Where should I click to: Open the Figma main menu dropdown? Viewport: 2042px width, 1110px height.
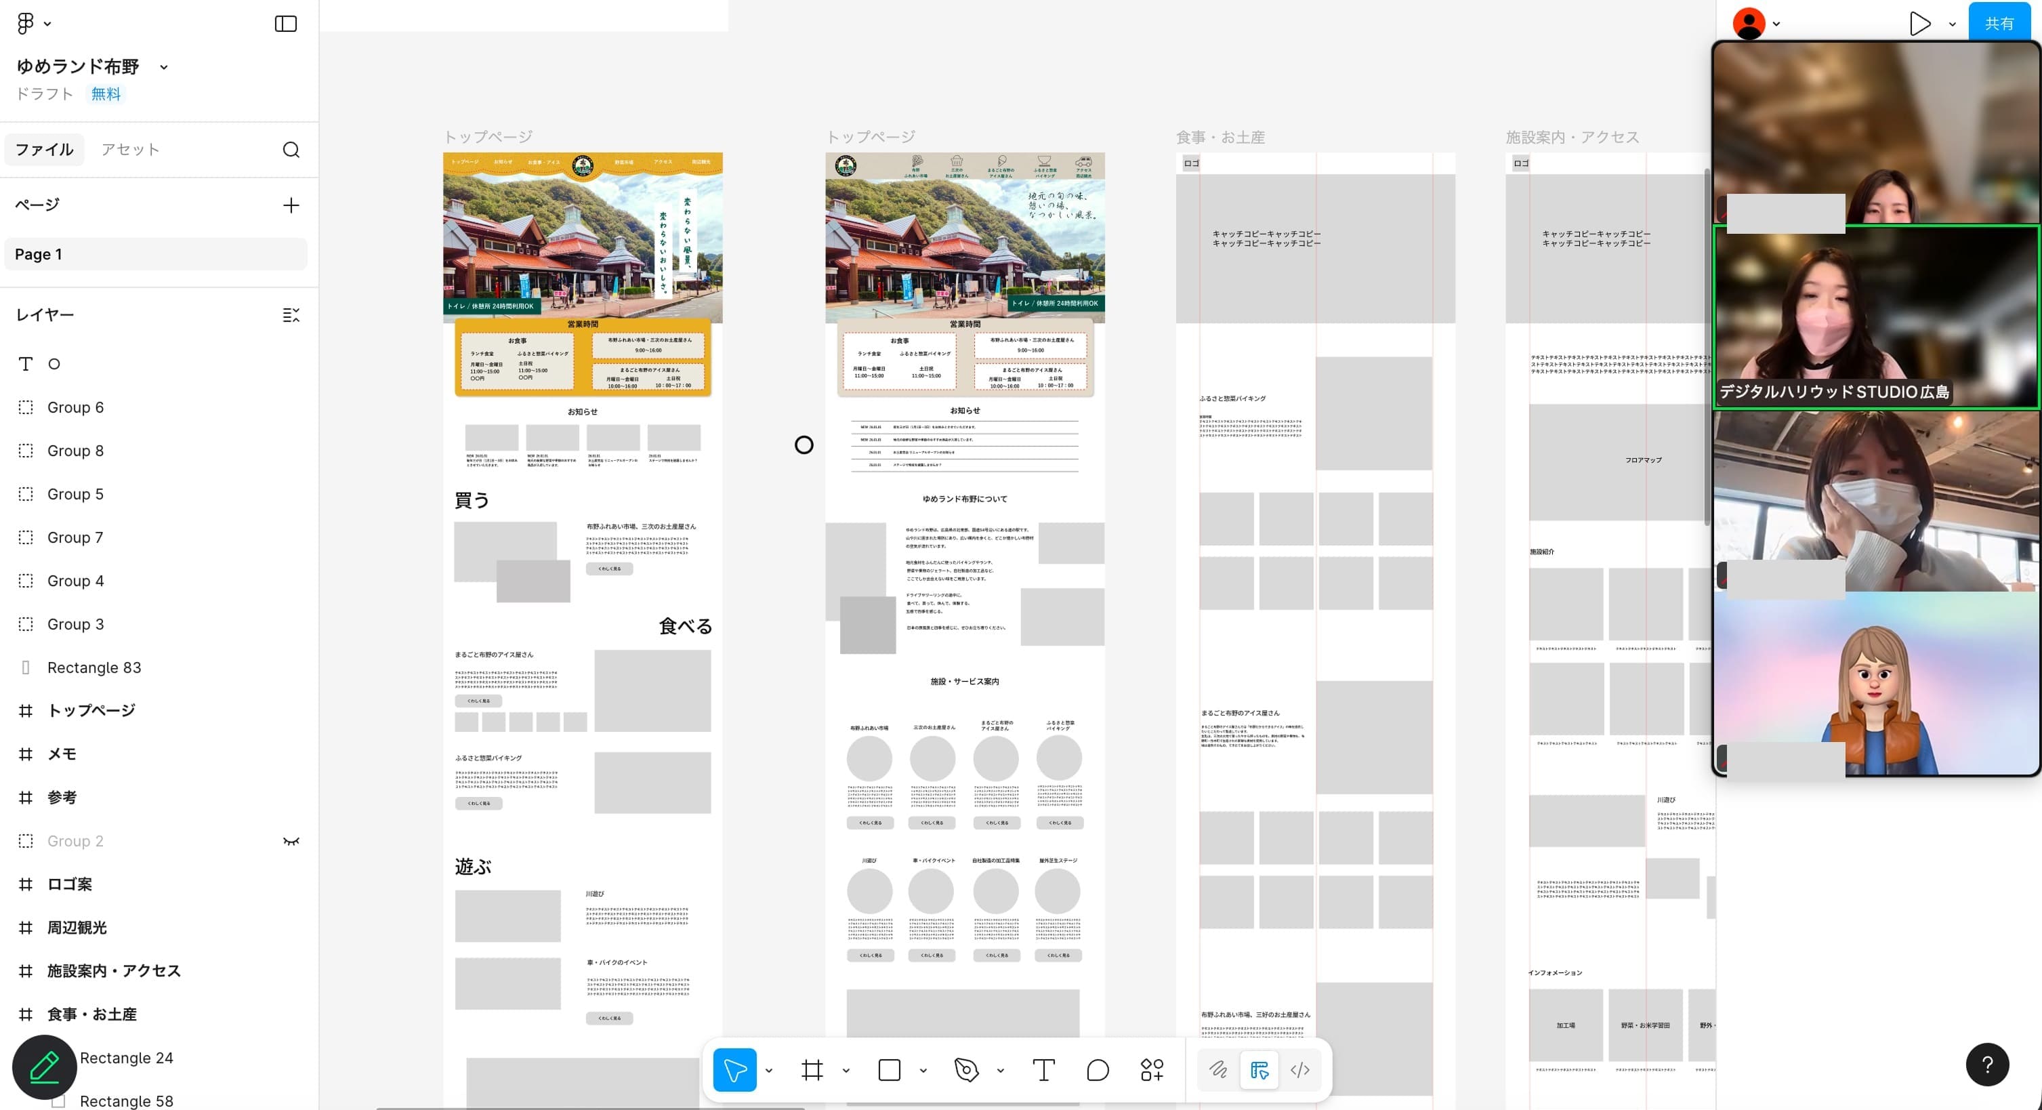click(x=33, y=24)
